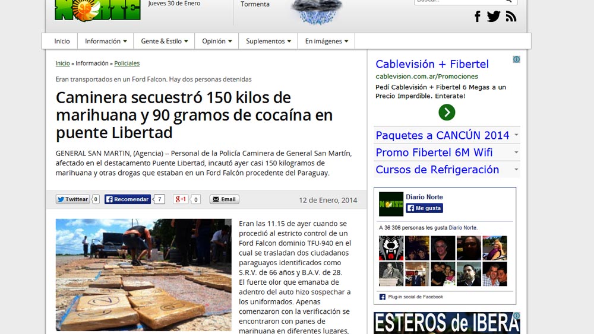Image resolution: width=594 pixels, height=334 pixels.
Task: Click the green arrow circle in ad
Action: 447,112
